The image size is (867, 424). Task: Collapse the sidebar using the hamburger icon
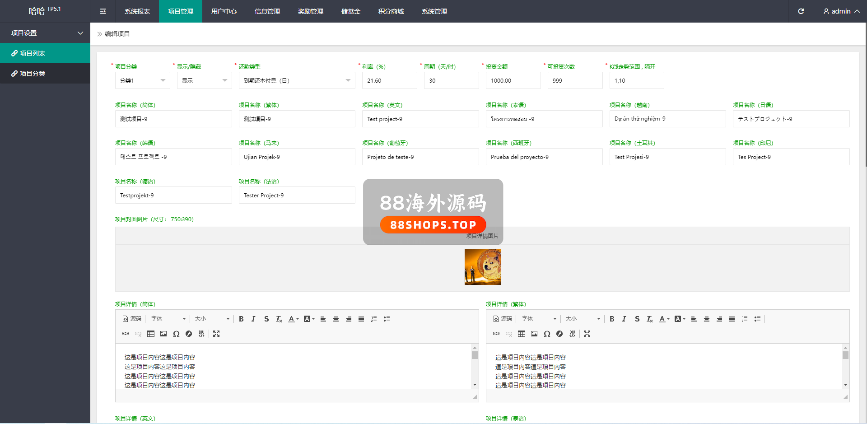point(103,11)
